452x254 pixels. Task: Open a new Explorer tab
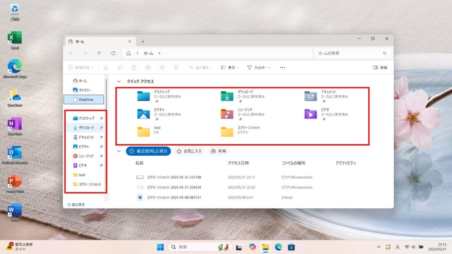(143, 41)
